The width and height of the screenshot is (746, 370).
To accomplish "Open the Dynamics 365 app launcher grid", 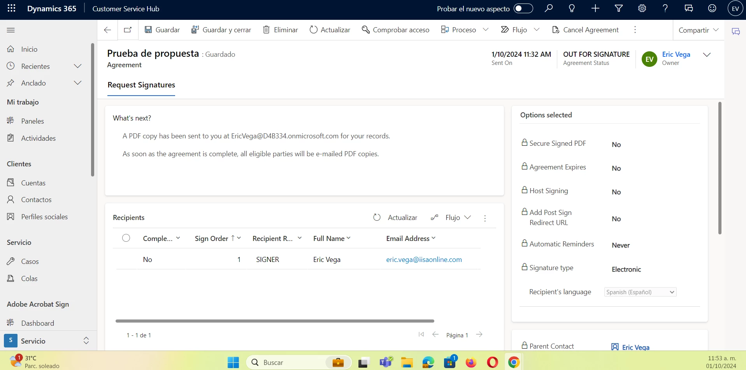I will (x=11, y=9).
